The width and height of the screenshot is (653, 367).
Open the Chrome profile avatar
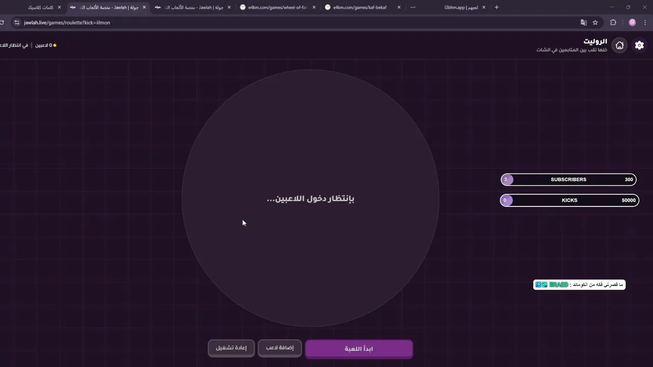632,22
